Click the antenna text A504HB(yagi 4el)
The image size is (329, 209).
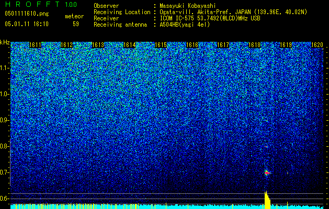tap(185, 25)
